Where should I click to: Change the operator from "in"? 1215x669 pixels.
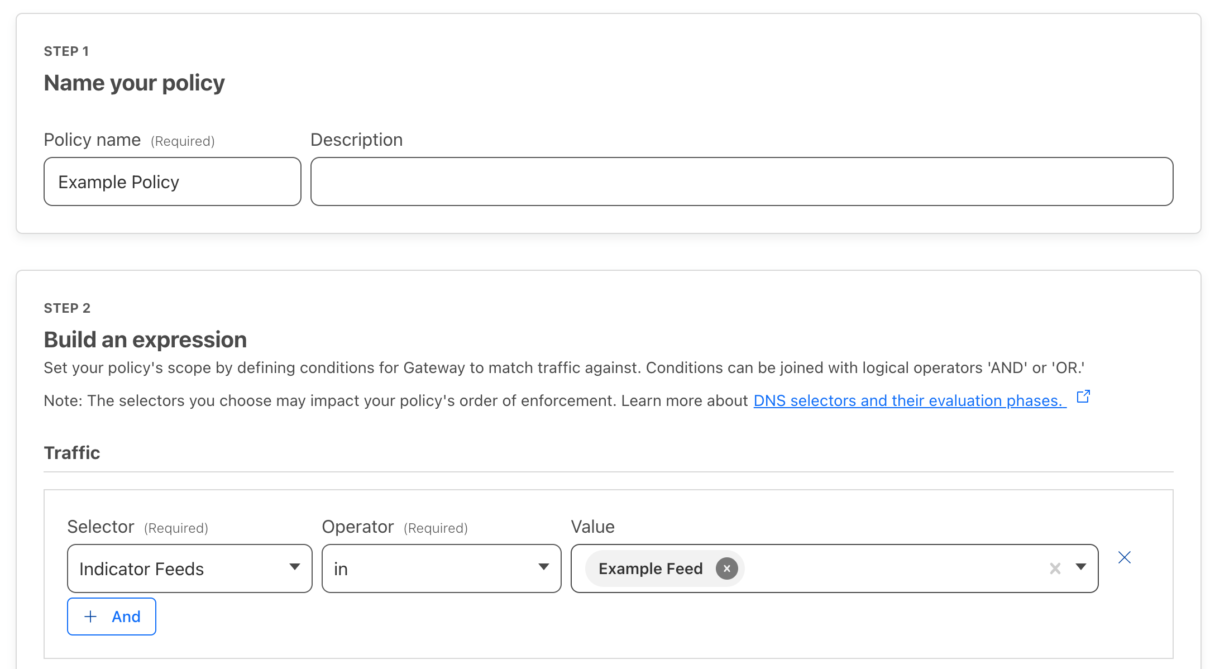(441, 568)
